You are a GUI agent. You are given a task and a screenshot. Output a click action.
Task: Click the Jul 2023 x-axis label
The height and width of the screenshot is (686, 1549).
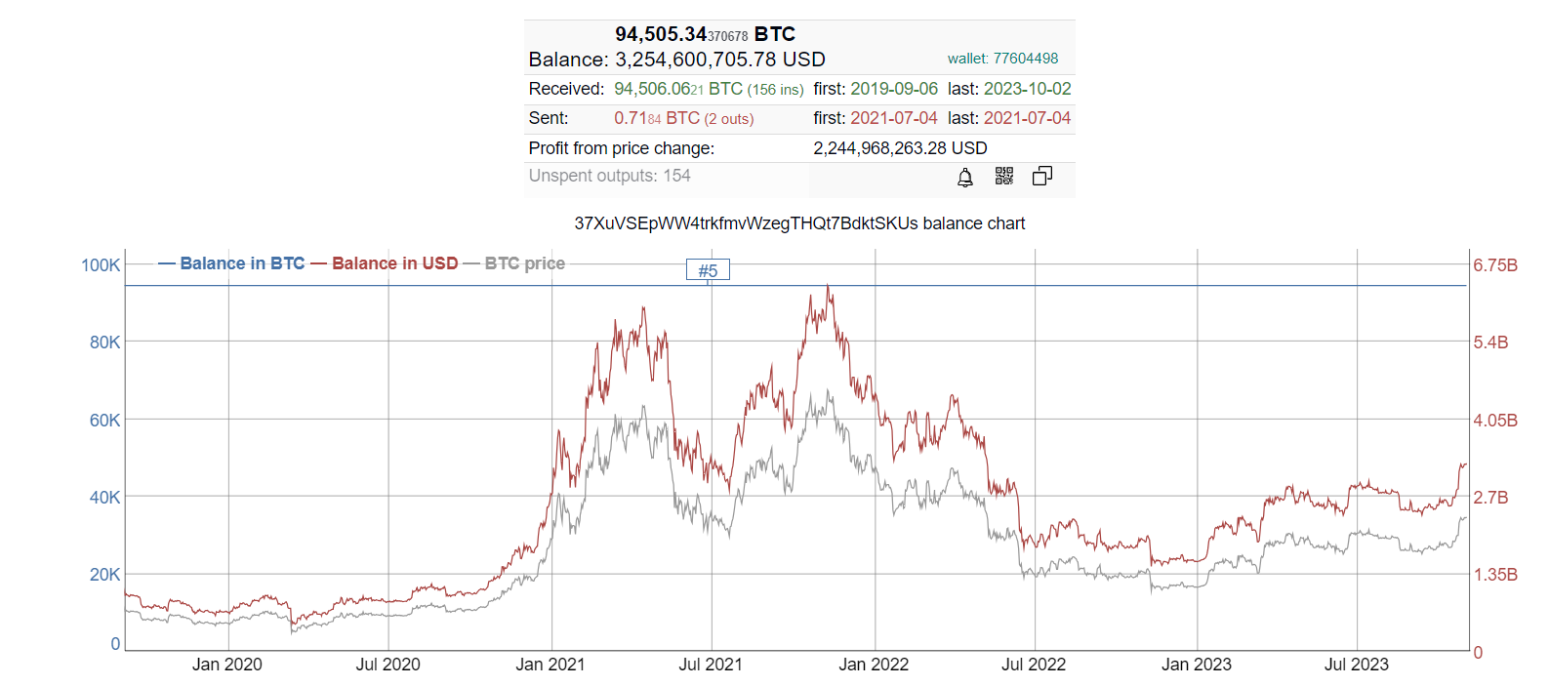tap(1356, 665)
